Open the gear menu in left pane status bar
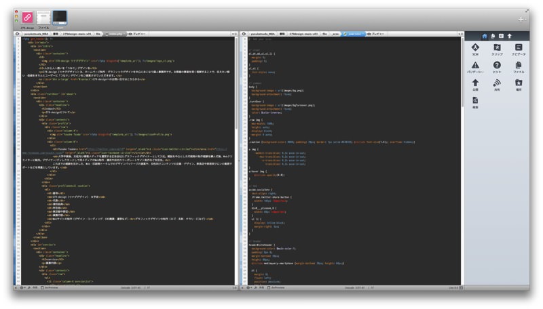 [x=22, y=287]
